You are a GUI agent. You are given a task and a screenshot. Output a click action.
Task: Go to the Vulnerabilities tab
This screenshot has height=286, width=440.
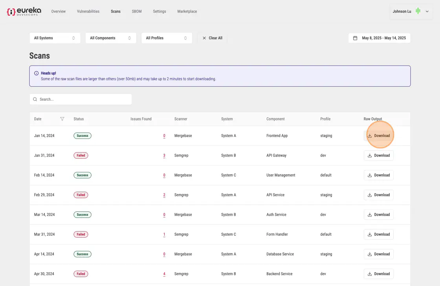click(88, 11)
